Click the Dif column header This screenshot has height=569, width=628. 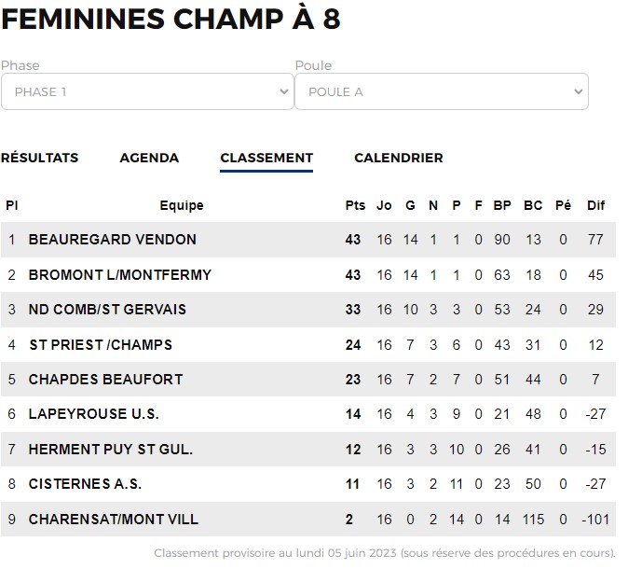pyautogui.click(x=595, y=205)
